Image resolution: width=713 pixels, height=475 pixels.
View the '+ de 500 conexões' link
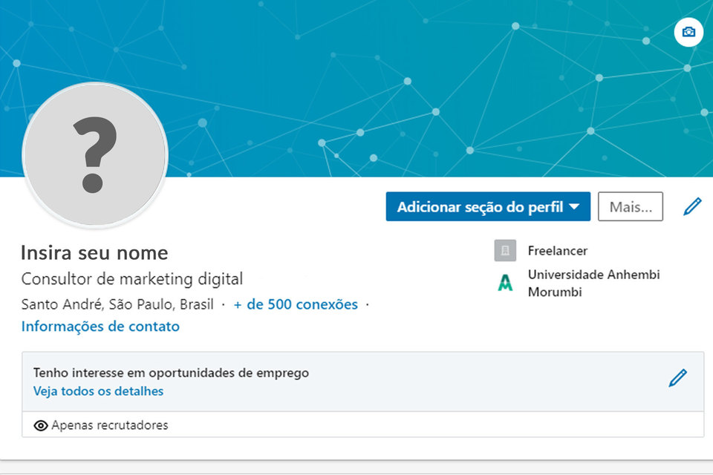click(296, 304)
